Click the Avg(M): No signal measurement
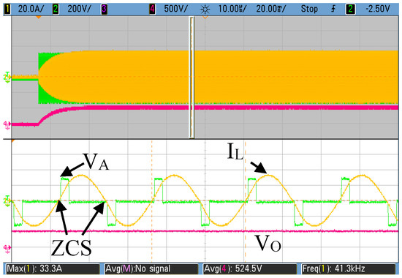Screen dimensions: 402x278 pyautogui.click(x=151, y=268)
